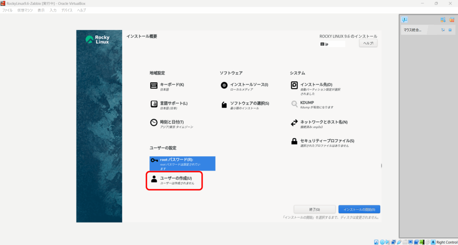
Task: Open the 入力 menu
Action: point(53,10)
